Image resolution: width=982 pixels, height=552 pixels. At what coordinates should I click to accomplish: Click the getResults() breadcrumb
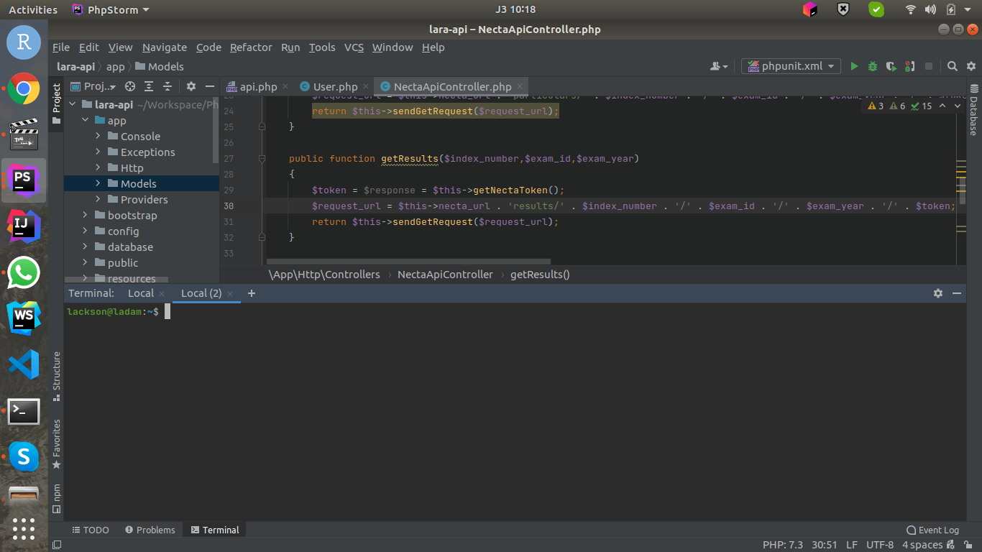[x=540, y=274]
